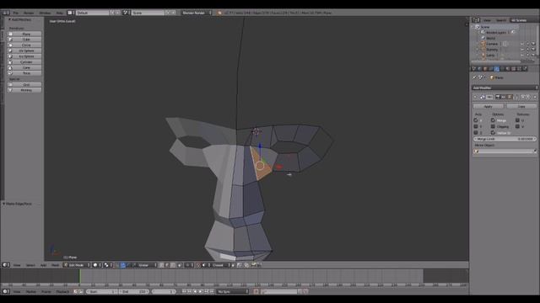Add a Cube mesh primitive
The image size is (540, 303).
tap(24, 40)
